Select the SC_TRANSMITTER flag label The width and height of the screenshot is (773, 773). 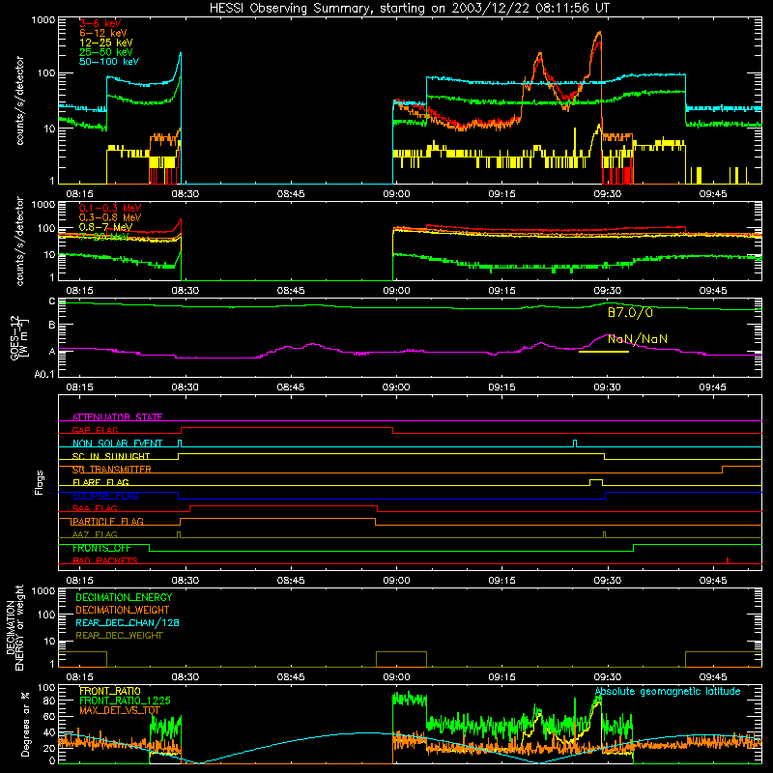(111, 470)
